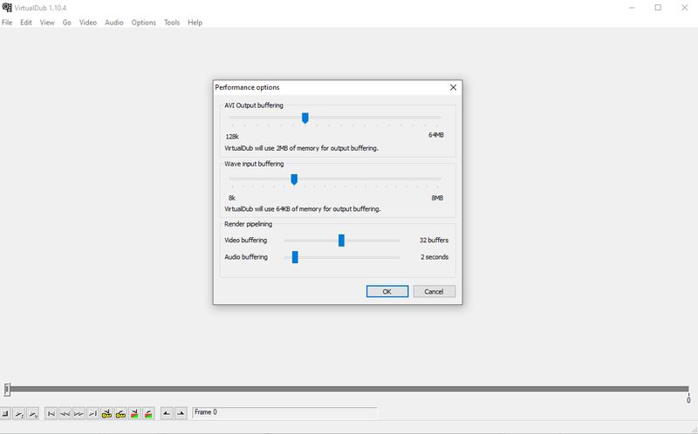This screenshot has height=434, width=698.
Task: Jump to the end of the video
Action: pyautogui.click(x=92, y=413)
